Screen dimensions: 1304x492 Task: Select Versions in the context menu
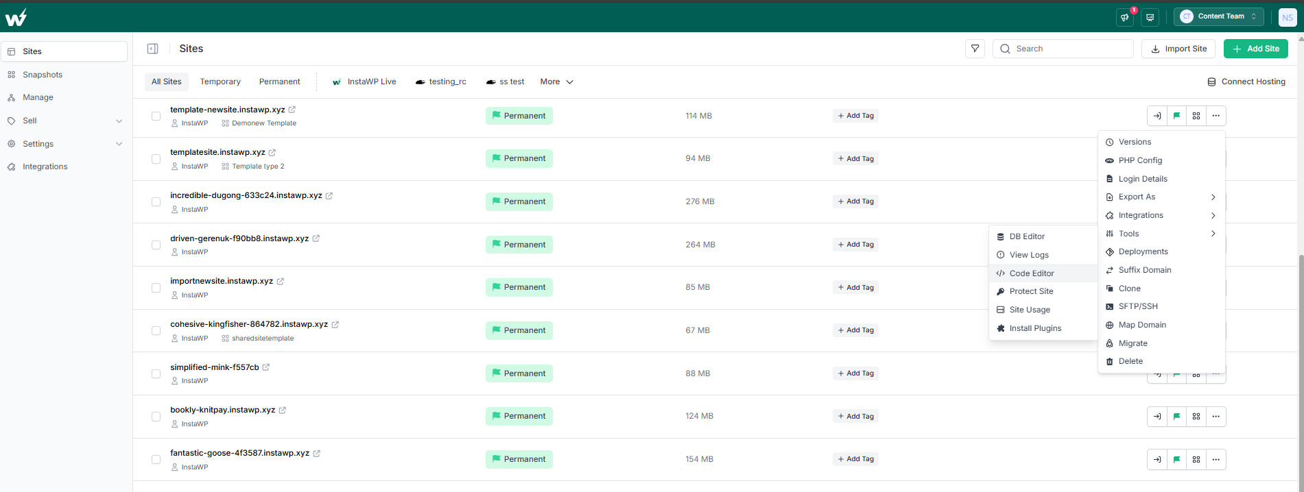[x=1161, y=142]
